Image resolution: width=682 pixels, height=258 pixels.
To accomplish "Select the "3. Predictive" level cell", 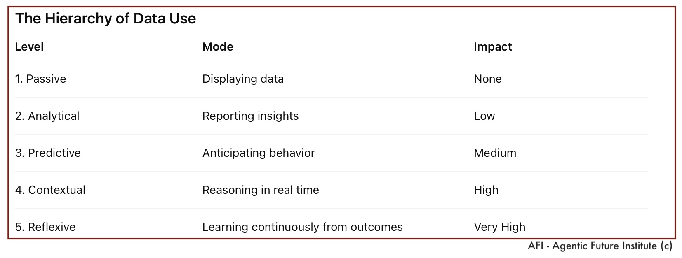I will (x=48, y=153).
